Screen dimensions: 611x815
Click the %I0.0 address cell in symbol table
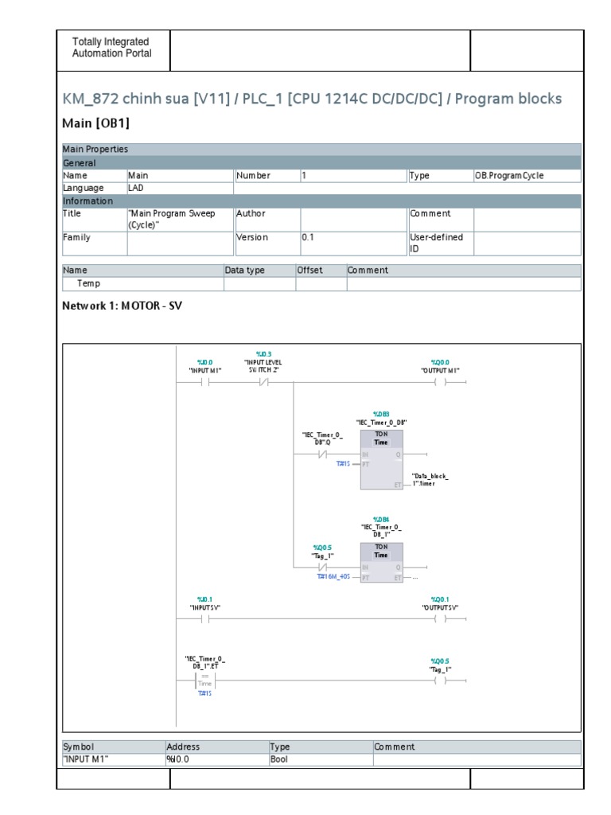pos(217,759)
